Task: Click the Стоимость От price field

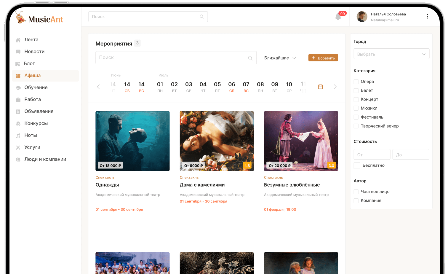Action: point(372,154)
